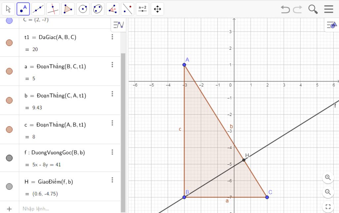This screenshot has height=213, width=339.
Task: Zoom in on the graphics view
Action: (x=328, y=178)
